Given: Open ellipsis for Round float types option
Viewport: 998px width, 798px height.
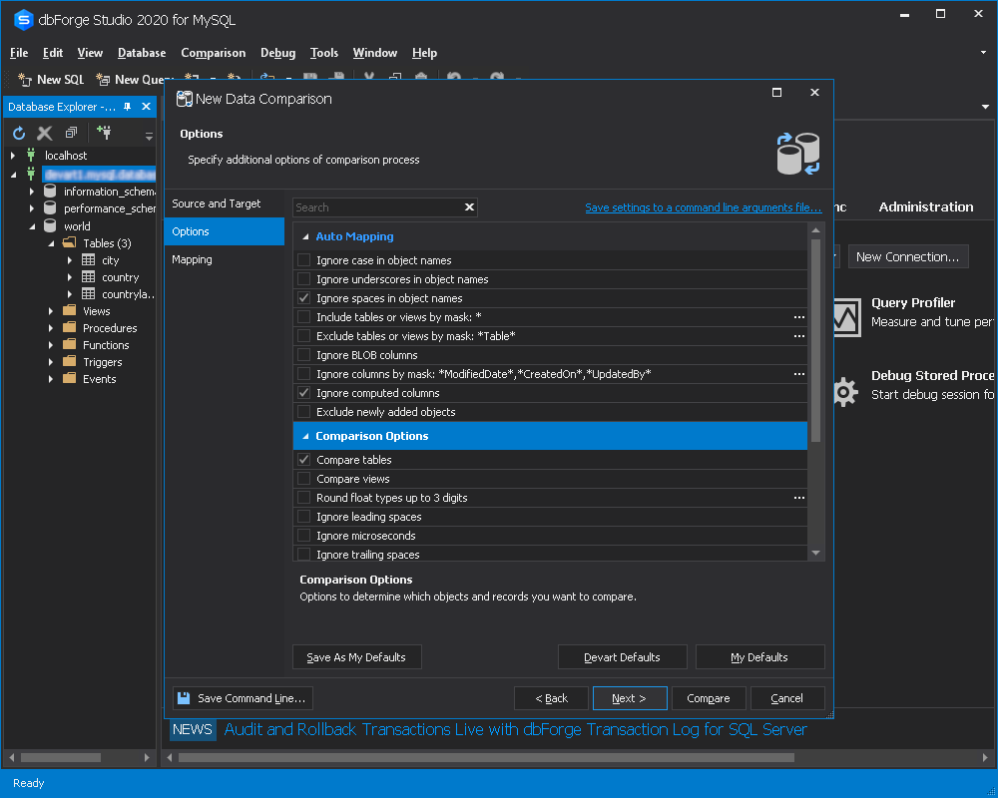Looking at the screenshot, I should click(x=798, y=498).
